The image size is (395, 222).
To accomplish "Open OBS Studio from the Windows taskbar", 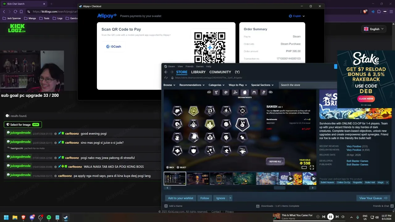I will (40, 217).
